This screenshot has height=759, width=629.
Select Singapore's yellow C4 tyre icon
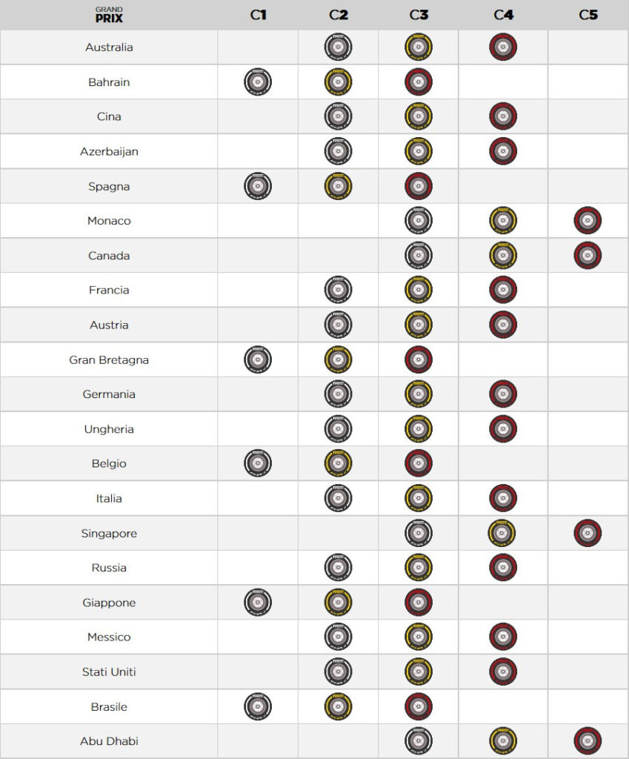(x=502, y=534)
